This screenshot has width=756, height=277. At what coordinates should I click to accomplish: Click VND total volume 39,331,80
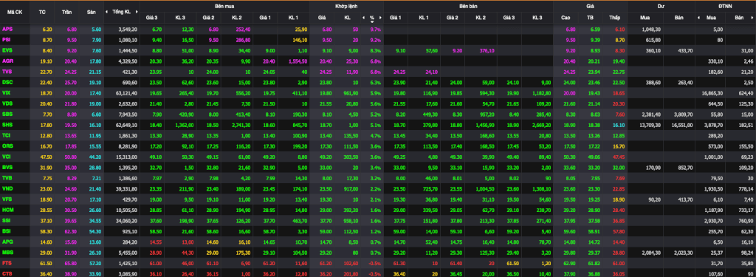tap(127, 188)
